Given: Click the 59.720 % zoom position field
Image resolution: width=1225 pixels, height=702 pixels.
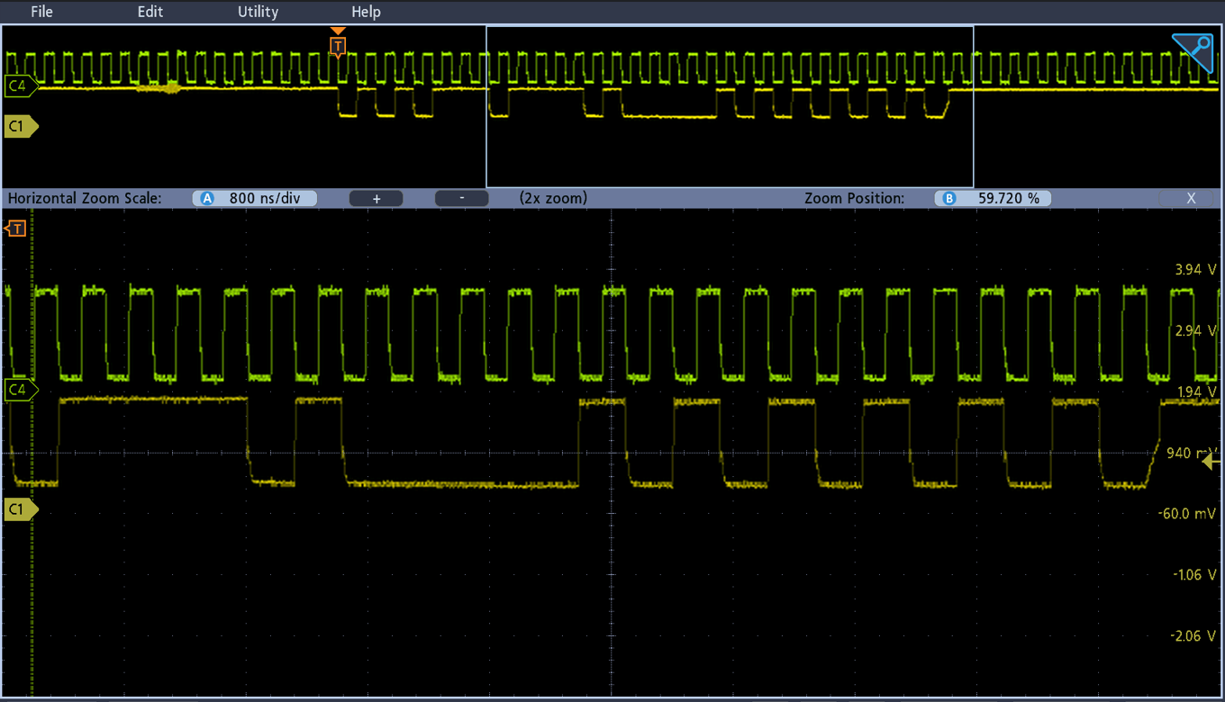Looking at the screenshot, I should tap(992, 198).
